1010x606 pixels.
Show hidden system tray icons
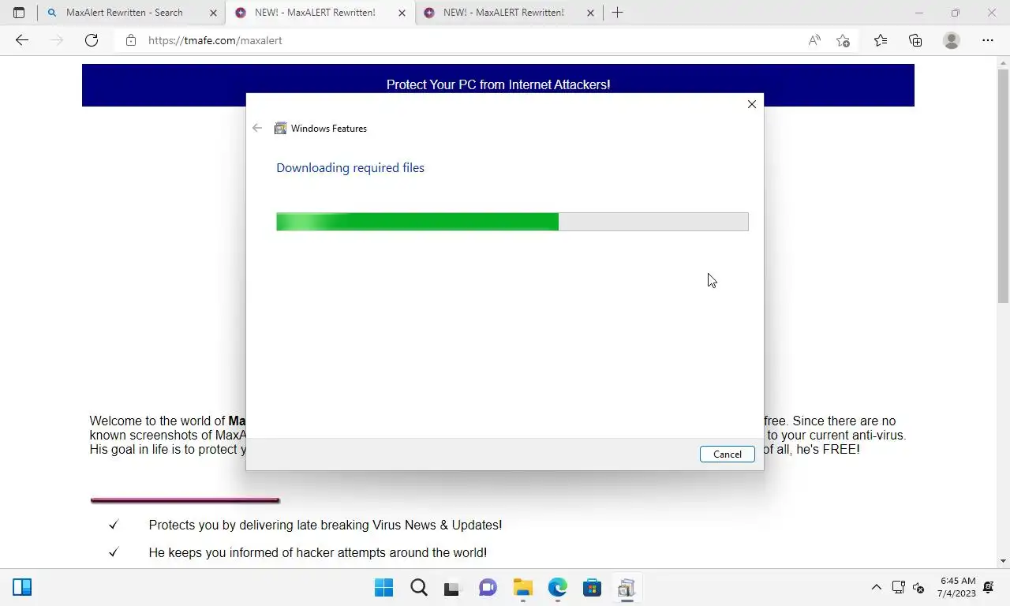pos(876,587)
